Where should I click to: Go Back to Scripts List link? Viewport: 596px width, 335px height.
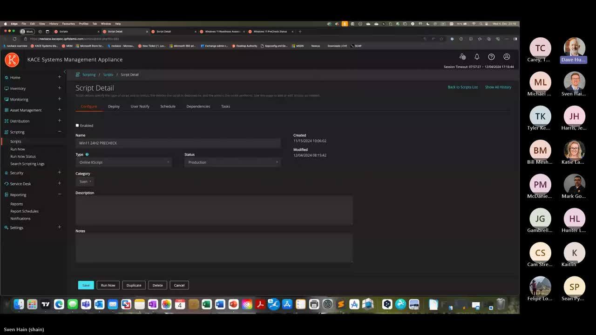[x=463, y=87]
